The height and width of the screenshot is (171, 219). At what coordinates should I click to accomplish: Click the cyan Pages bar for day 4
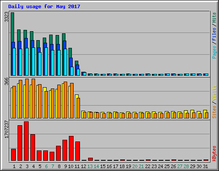(x=33, y=62)
